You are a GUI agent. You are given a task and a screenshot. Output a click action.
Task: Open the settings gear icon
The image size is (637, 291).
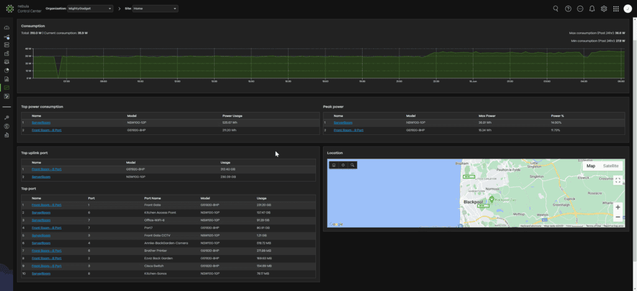coord(603,9)
